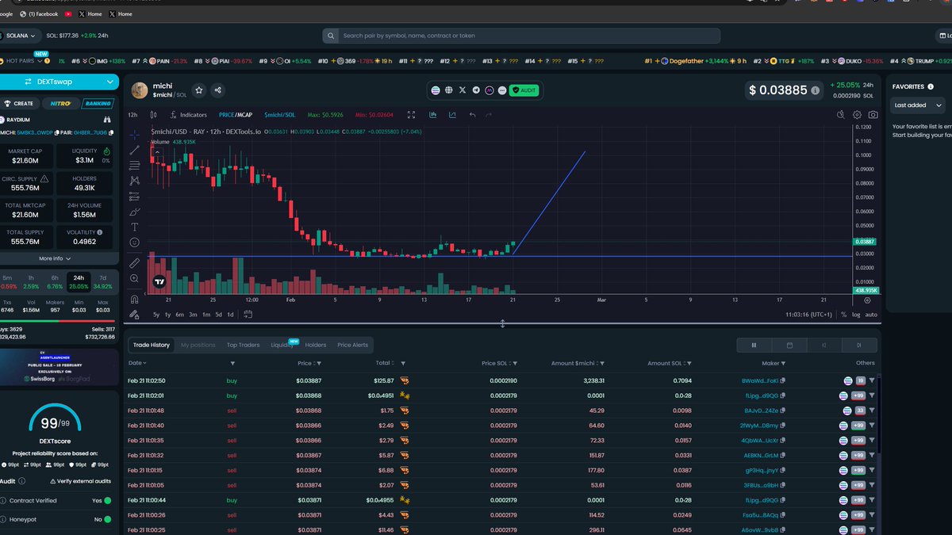This screenshot has height=535, width=952.
Task: Toggle percent scale on chart
Action: (x=844, y=315)
